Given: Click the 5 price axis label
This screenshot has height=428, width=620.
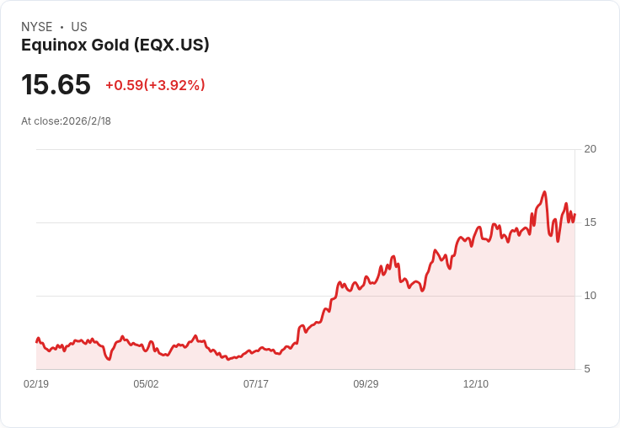Looking at the screenshot, I should pos(587,369).
